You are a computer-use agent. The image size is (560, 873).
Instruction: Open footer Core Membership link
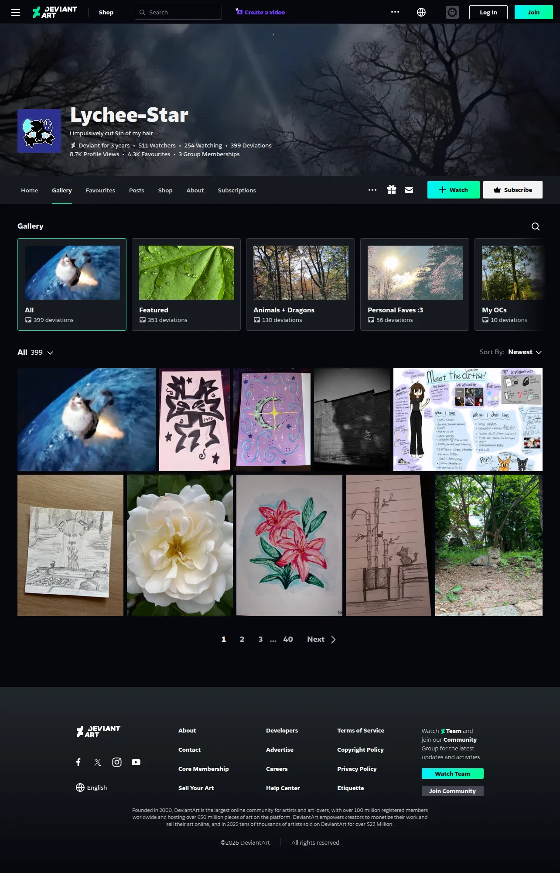(203, 769)
